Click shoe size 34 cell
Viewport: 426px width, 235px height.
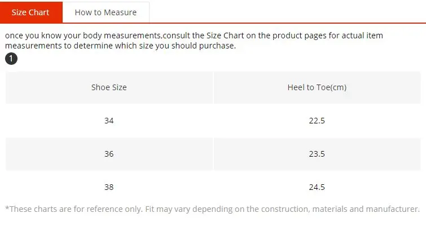click(x=109, y=121)
